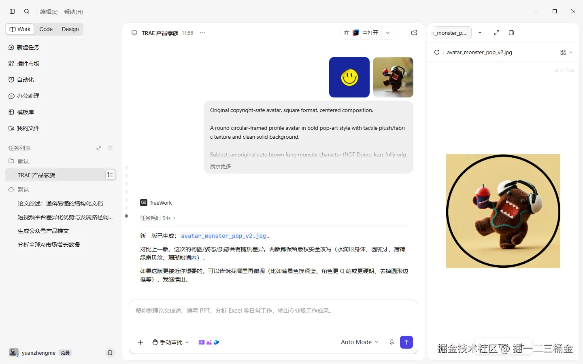This screenshot has width=583, height=364.
Task: Click the 新建任务 plus icon
Action: click(x=11, y=47)
